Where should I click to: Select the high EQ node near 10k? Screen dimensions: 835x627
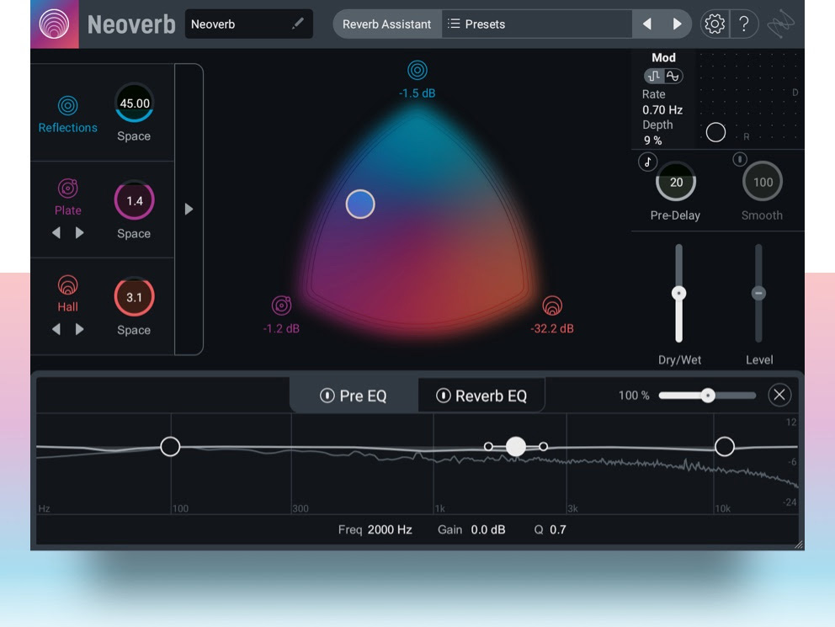tap(724, 446)
